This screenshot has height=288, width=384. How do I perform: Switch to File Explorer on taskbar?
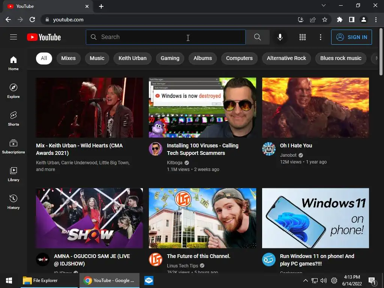49,280
